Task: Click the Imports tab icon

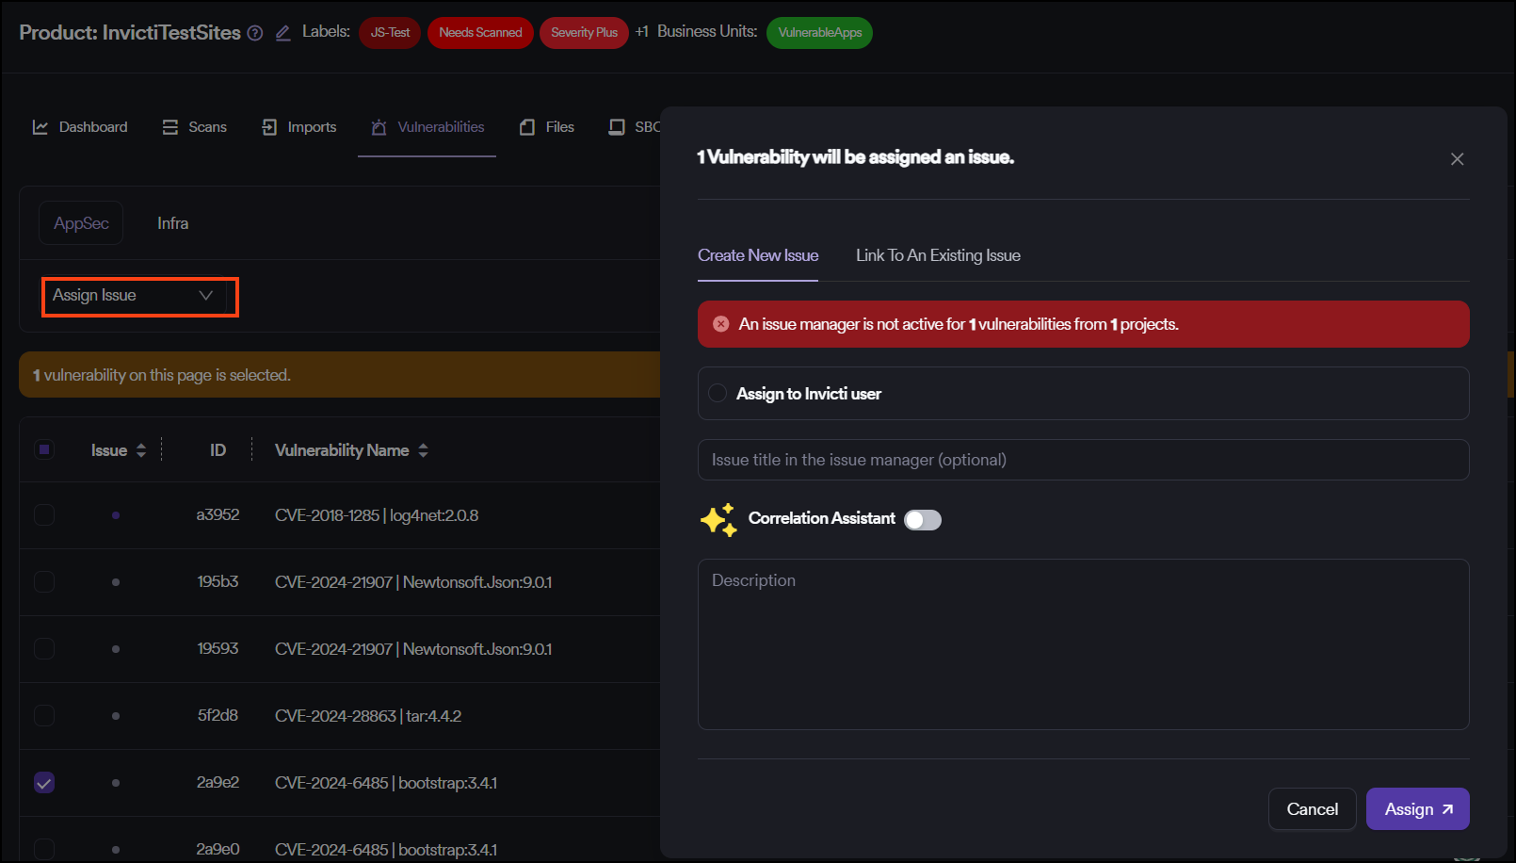Action: [269, 127]
